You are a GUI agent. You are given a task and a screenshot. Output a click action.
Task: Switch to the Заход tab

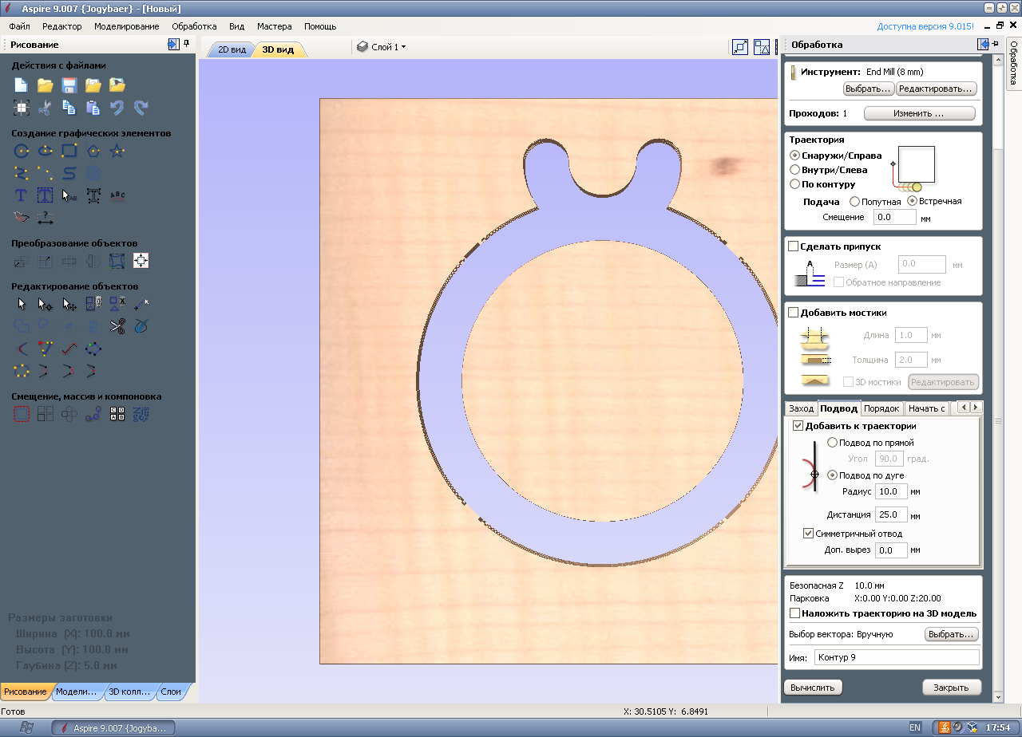pos(801,408)
